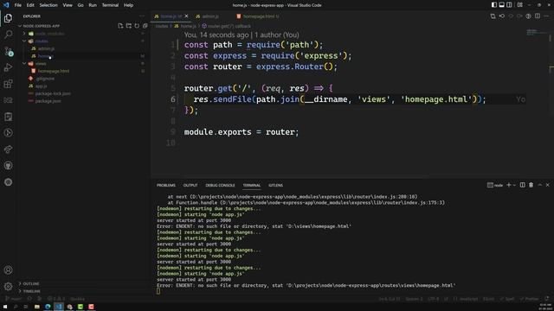Open app.js in the Explorer tree
The height and width of the screenshot is (311, 554).
41,86
